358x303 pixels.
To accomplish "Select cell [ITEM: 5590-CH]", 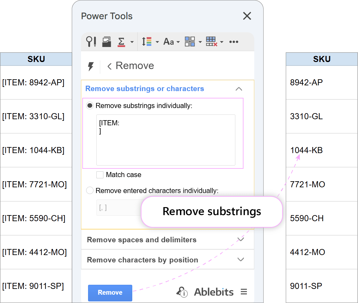I will [36, 218].
